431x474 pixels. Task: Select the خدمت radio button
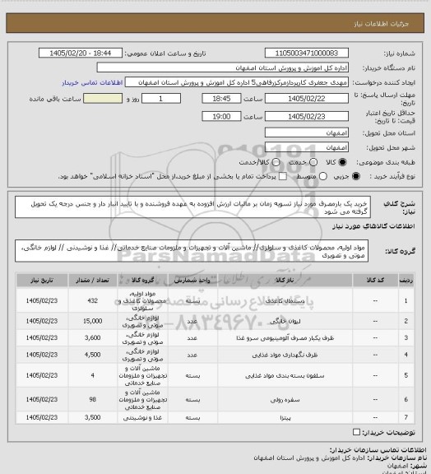(x=313, y=162)
